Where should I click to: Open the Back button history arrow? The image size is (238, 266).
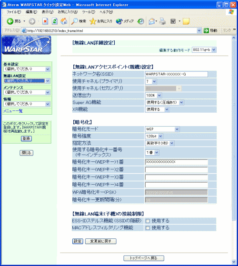pos(24,21)
